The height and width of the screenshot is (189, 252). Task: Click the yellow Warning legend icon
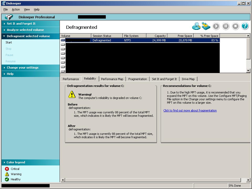pyautogui.click(x=7, y=174)
